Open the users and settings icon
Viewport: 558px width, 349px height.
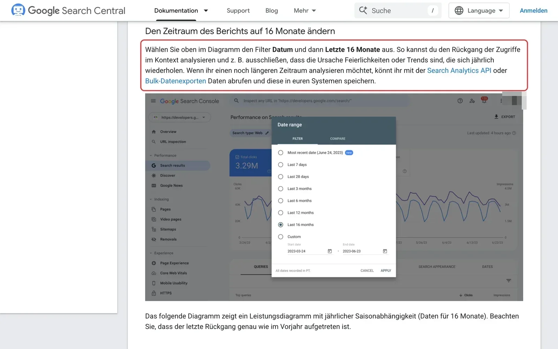pos(472,101)
